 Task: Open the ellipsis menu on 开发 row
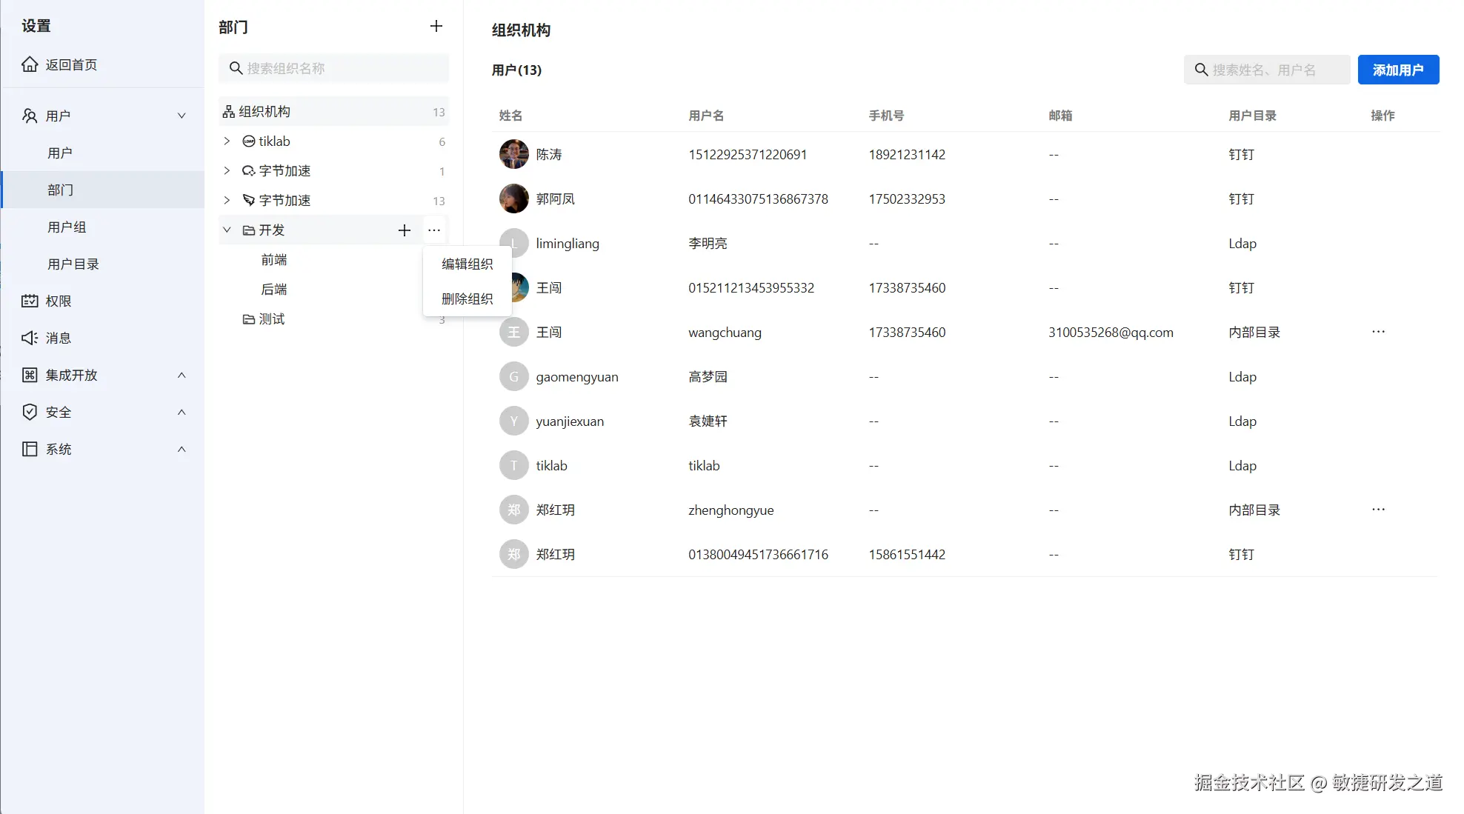point(434,230)
